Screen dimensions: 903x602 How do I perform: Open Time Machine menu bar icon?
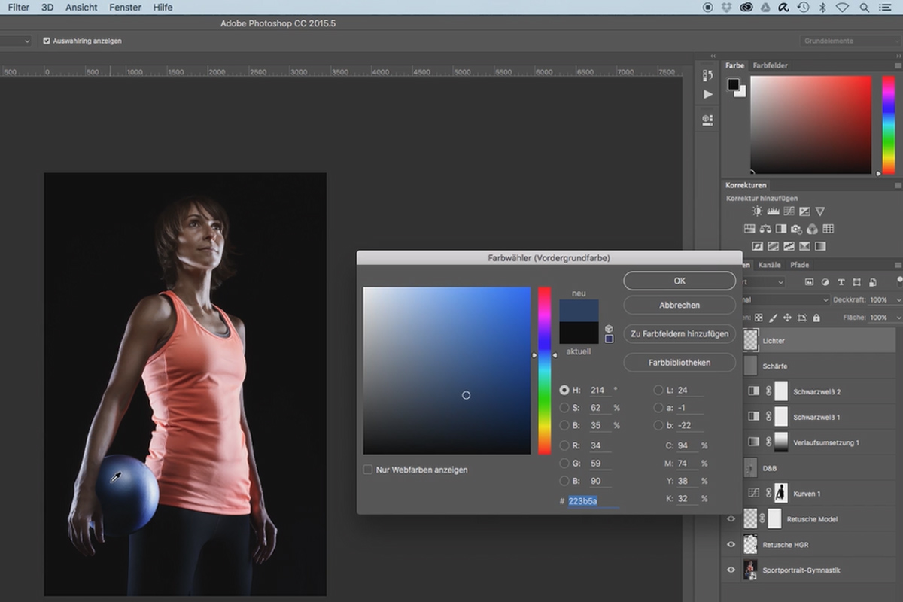(x=803, y=7)
